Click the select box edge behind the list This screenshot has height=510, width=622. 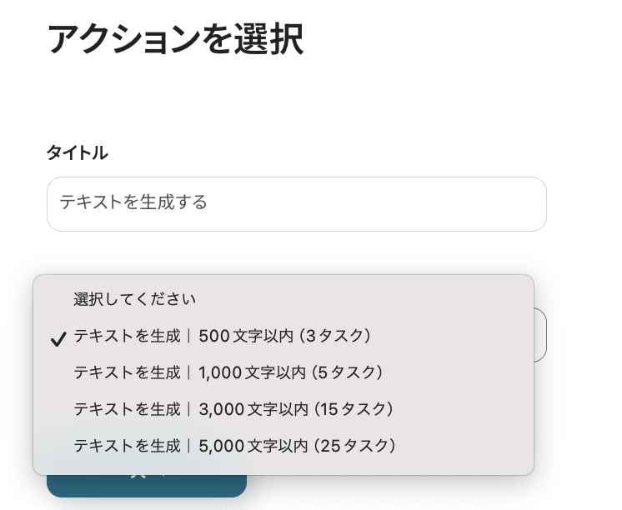click(540, 335)
